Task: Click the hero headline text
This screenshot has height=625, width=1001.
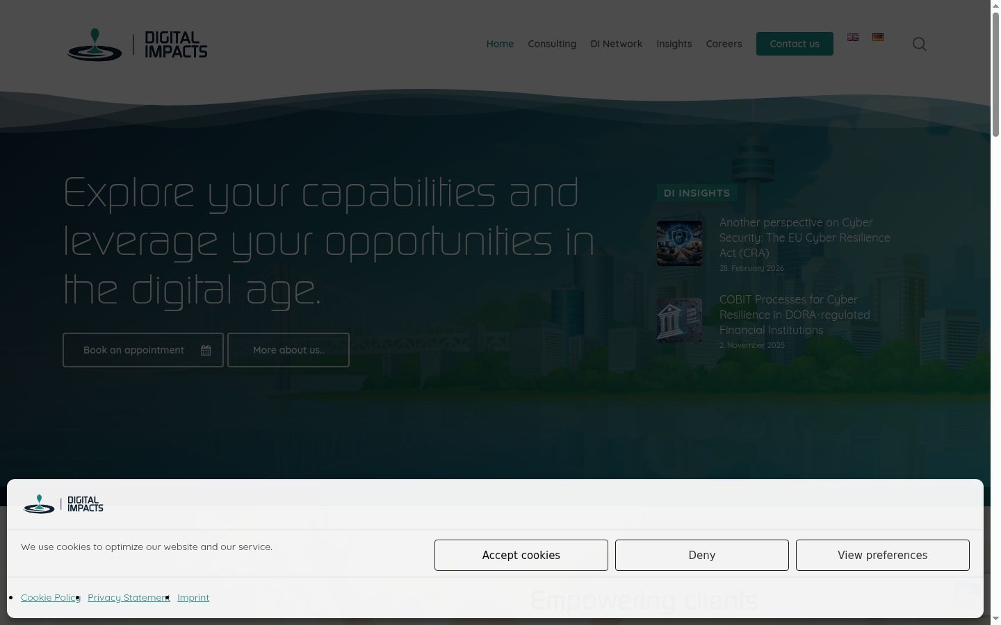Action: 329,240
